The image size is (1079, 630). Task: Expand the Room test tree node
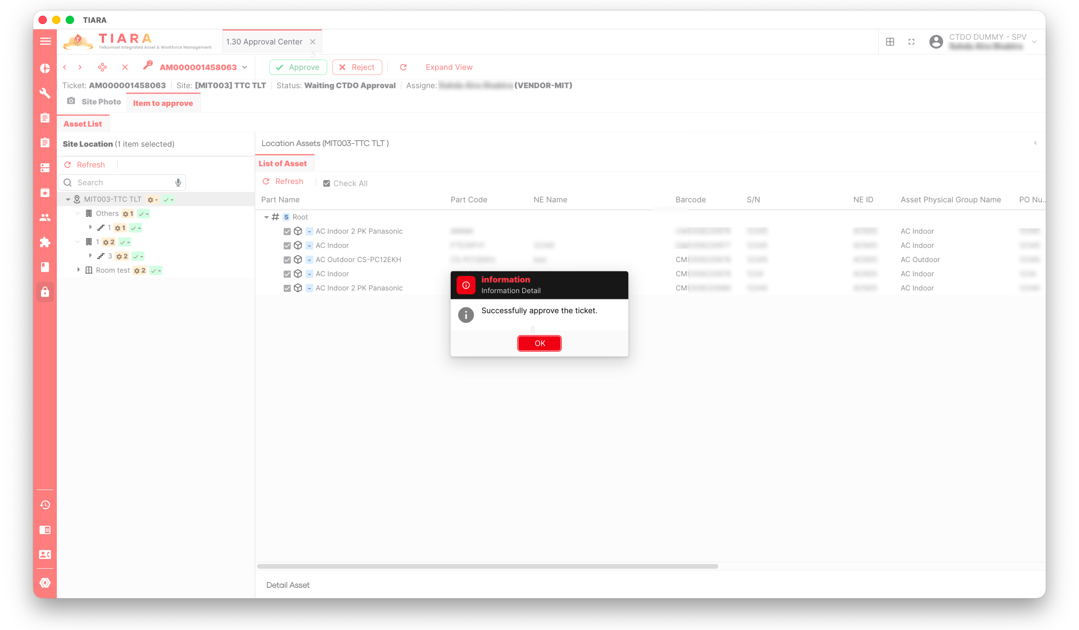pyautogui.click(x=78, y=270)
